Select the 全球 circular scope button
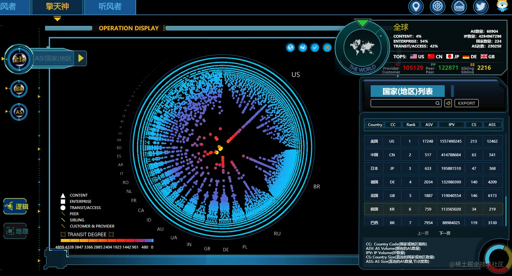This screenshot has height=276, width=512. (19, 59)
